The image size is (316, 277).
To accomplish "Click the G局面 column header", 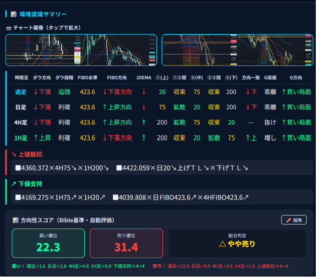I will [270, 77].
